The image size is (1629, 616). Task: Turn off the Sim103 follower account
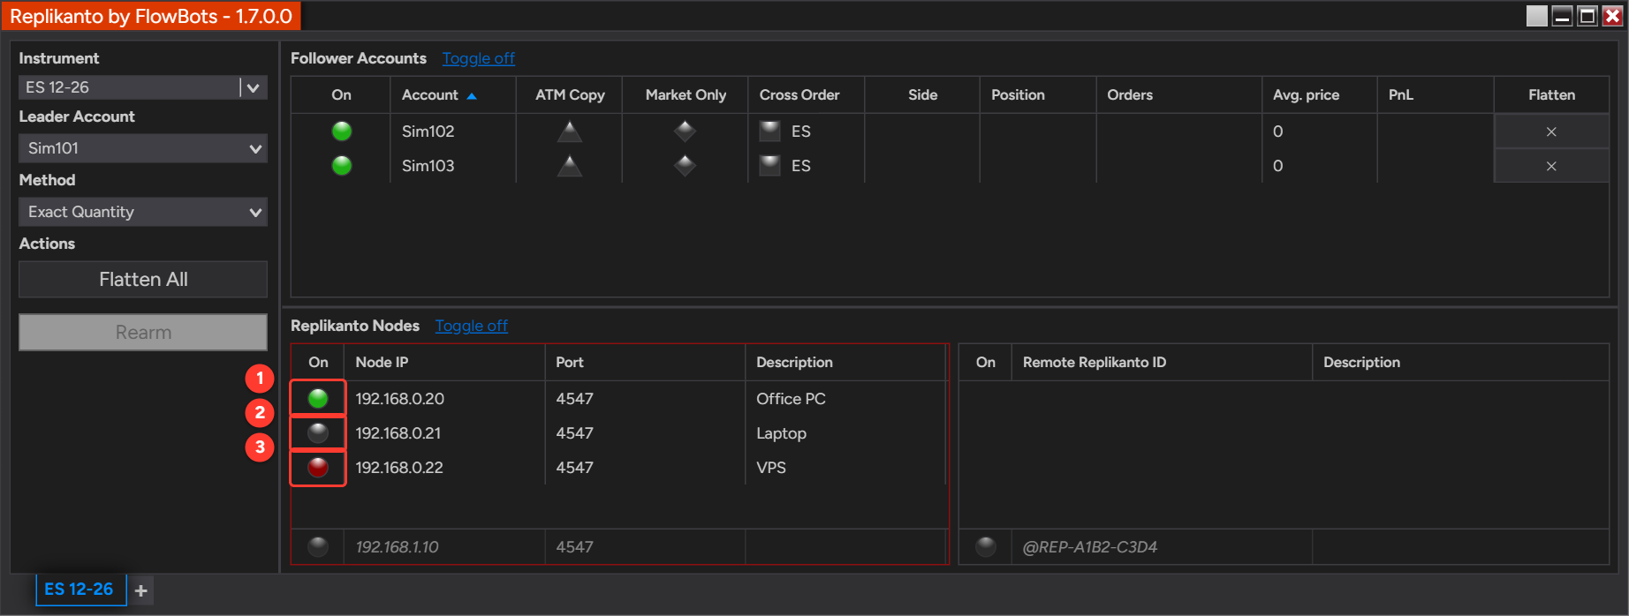coord(342,166)
